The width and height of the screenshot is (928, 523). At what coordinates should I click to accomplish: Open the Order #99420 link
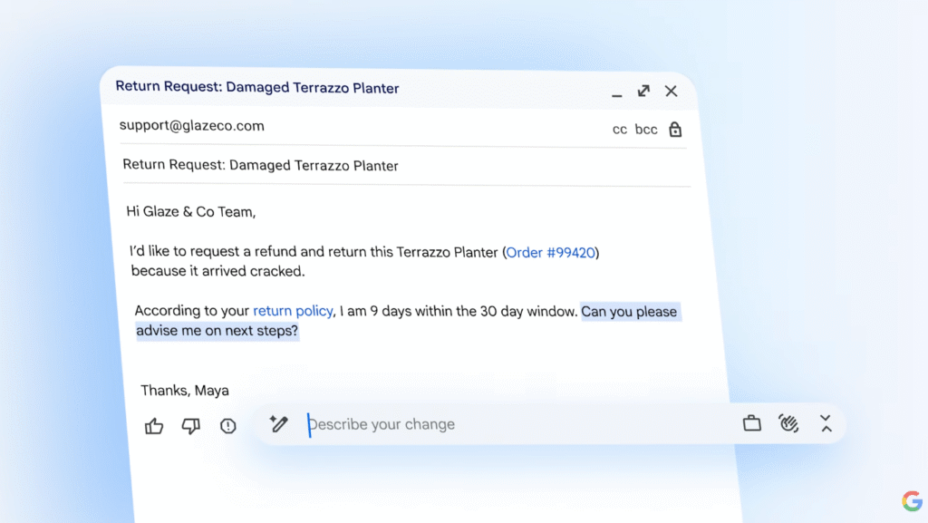(551, 252)
